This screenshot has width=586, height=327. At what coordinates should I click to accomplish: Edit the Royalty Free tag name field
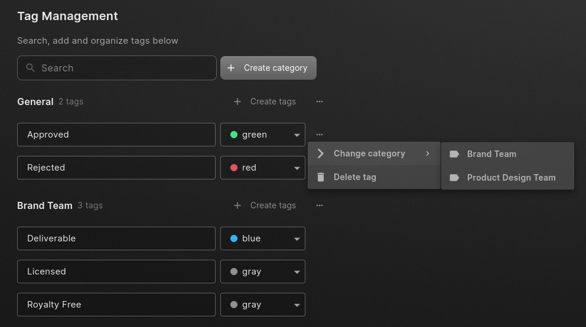click(x=116, y=305)
